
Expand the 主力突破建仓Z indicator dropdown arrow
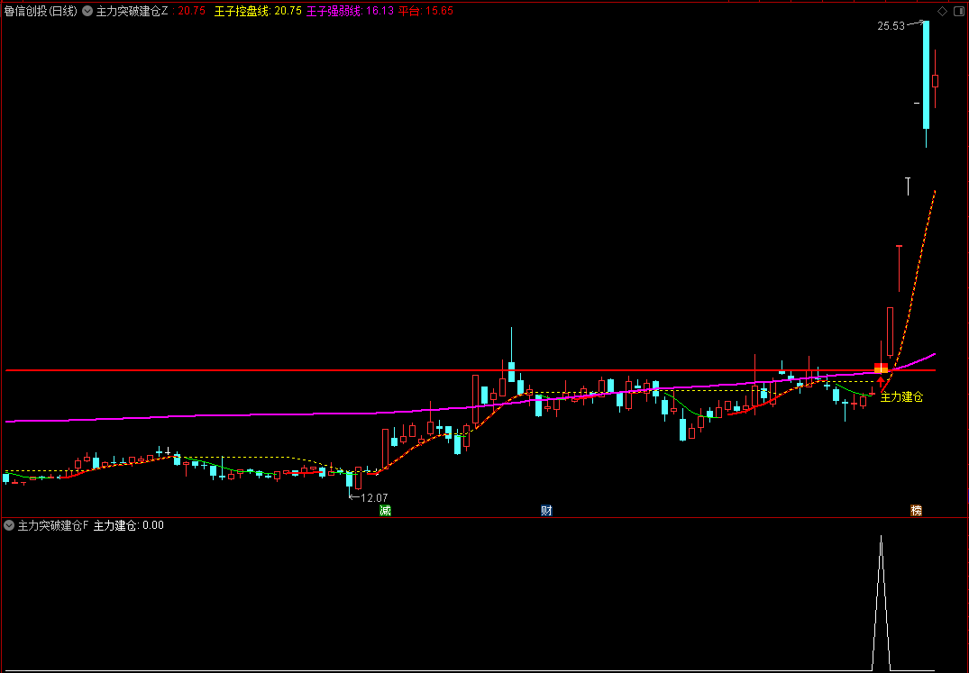pos(87,12)
